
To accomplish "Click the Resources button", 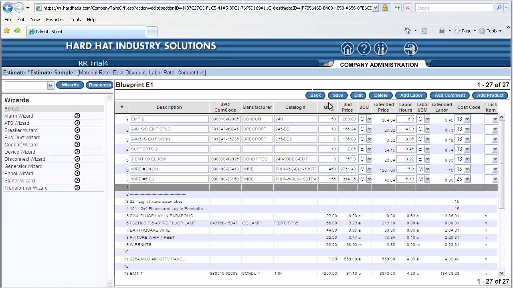I will point(100,85).
